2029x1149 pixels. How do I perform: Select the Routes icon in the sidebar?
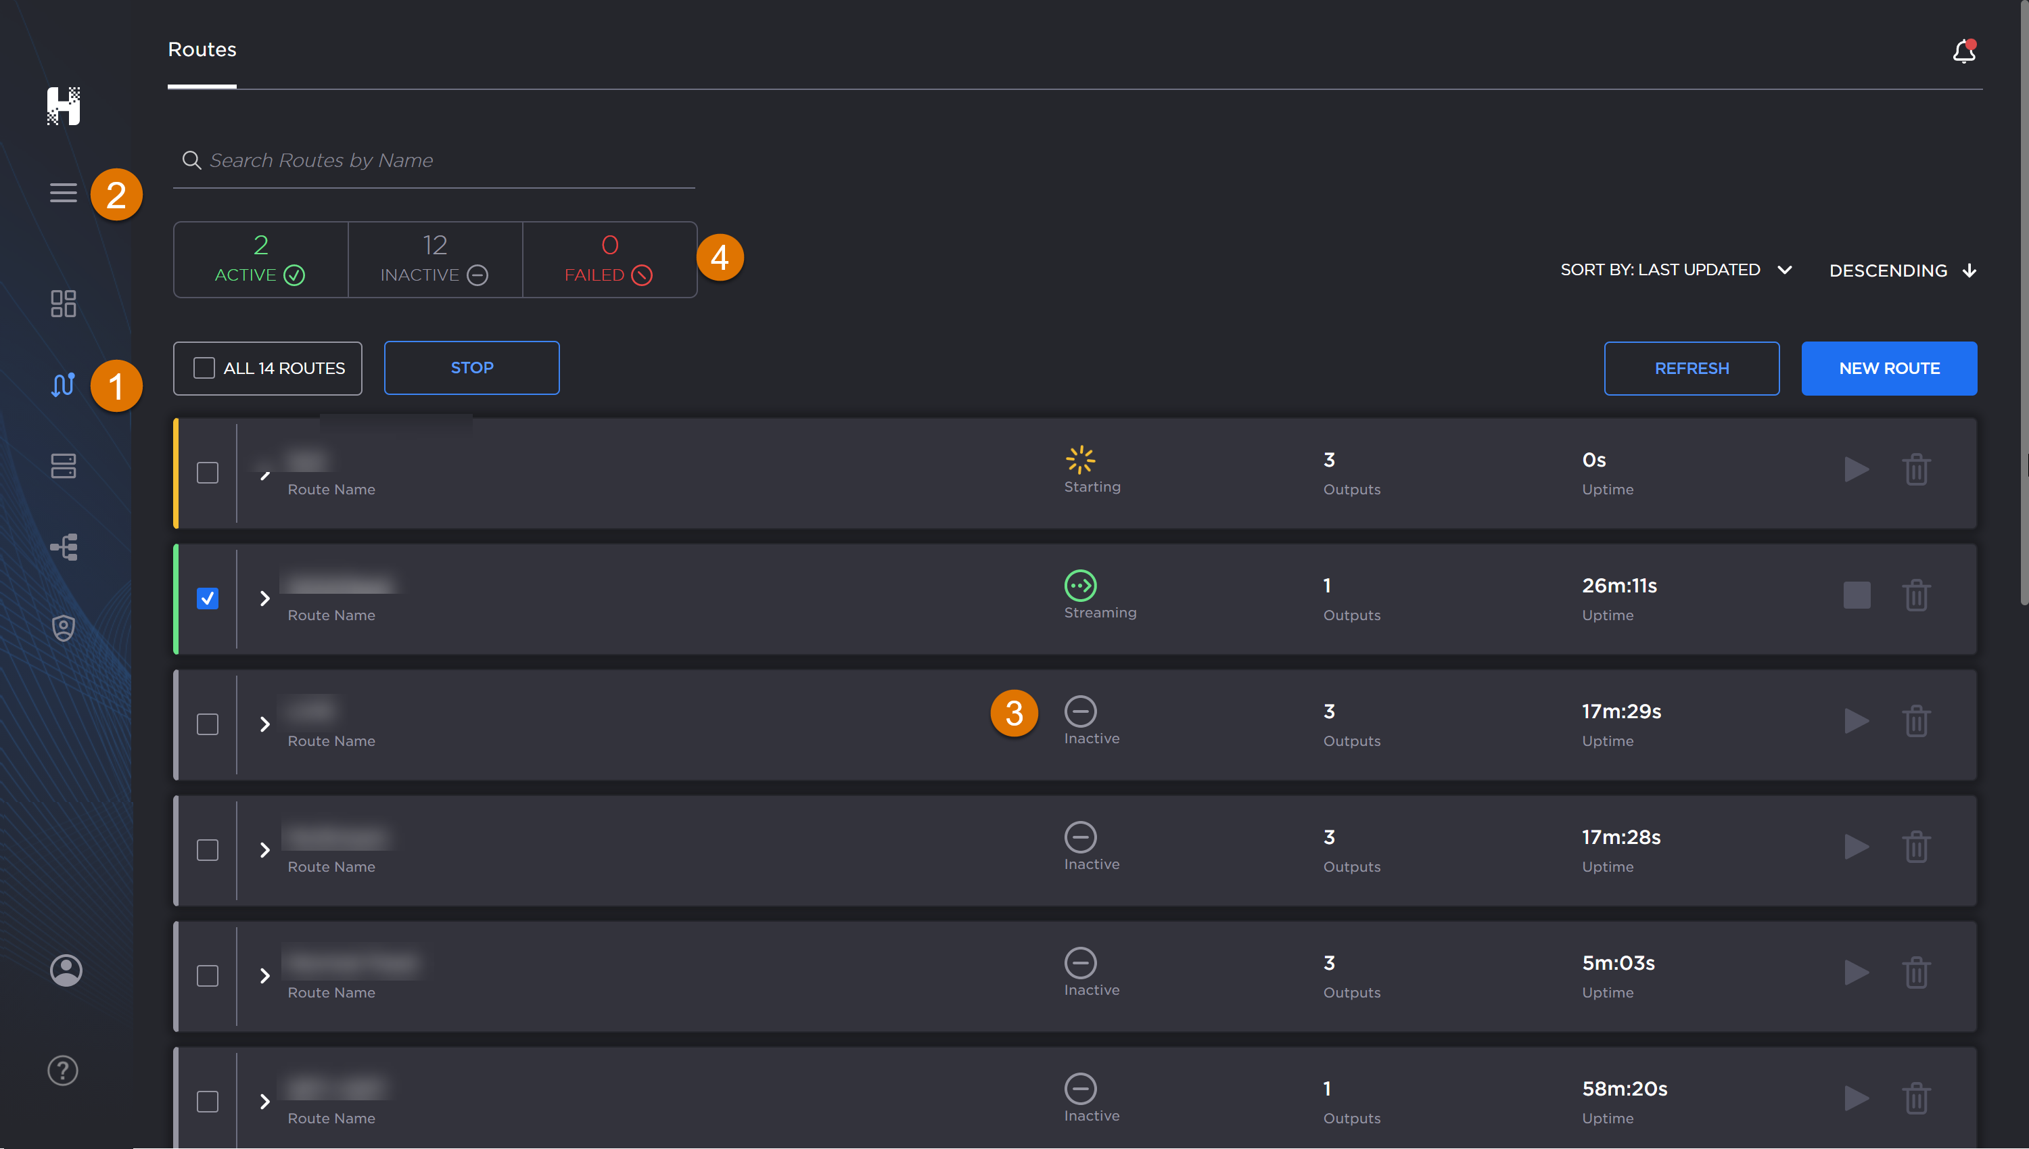coord(63,385)
